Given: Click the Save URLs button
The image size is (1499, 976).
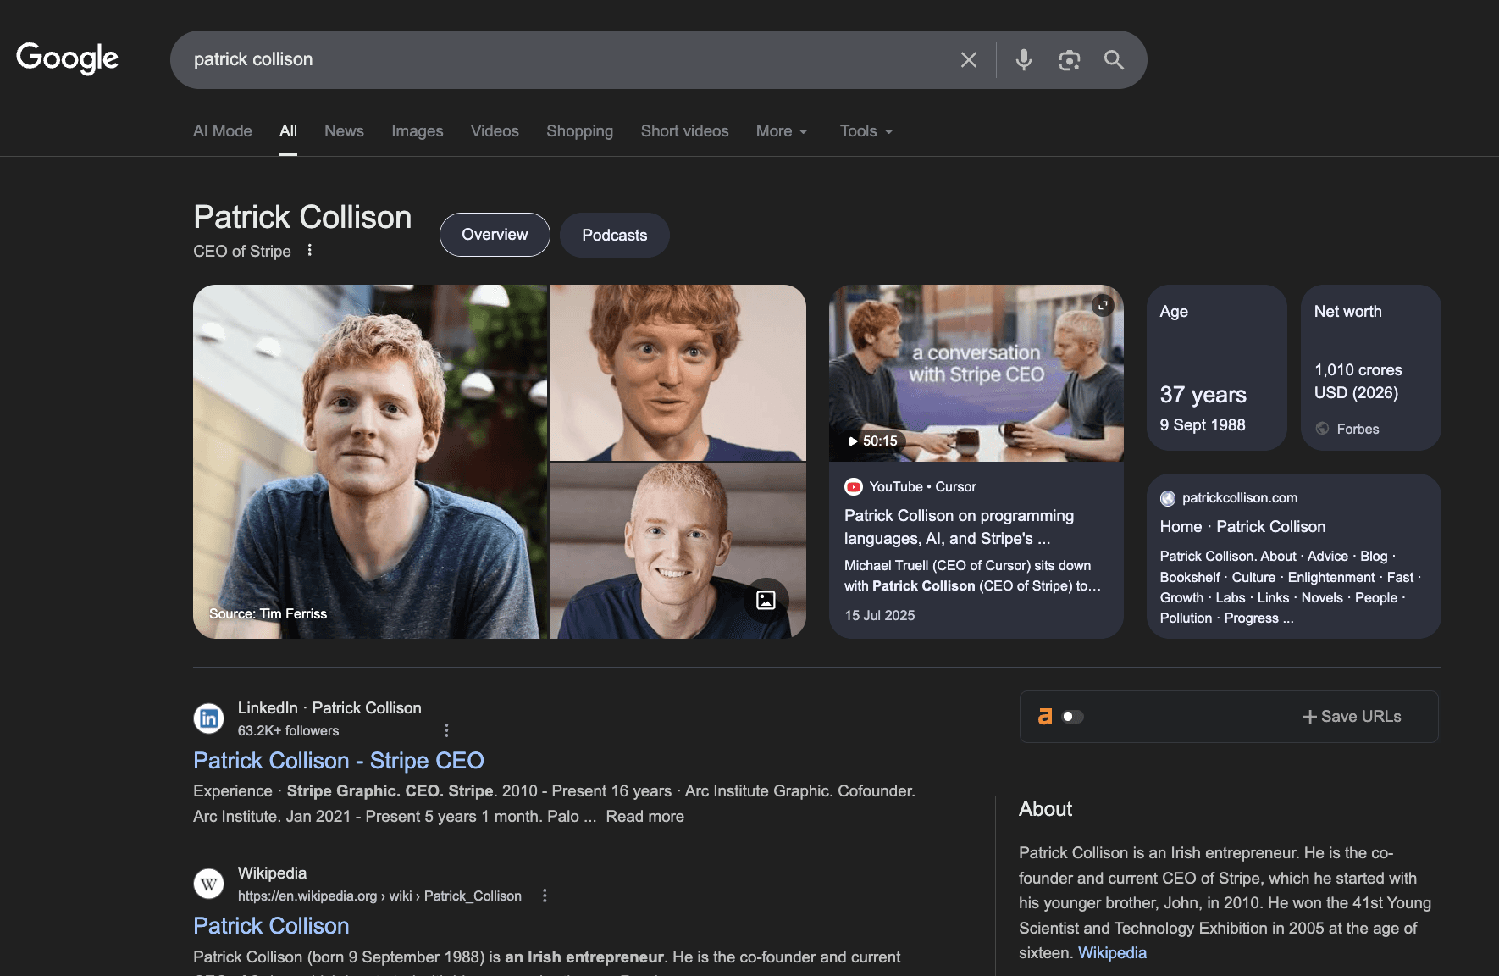Looking at the screenshot, I should tap(1352, 717).
